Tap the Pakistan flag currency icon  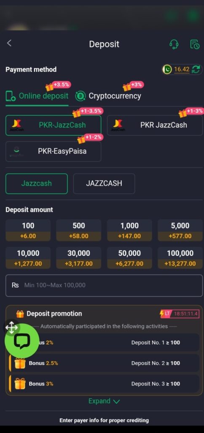pyautogui.click(x=167, y=69)
